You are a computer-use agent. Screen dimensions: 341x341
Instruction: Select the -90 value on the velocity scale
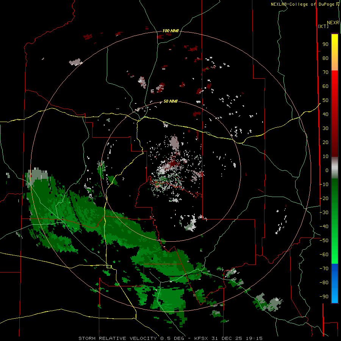(x=324, y=297)
